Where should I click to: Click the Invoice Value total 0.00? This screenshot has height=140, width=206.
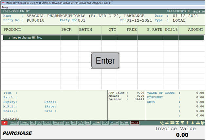[x=182, y=135]
